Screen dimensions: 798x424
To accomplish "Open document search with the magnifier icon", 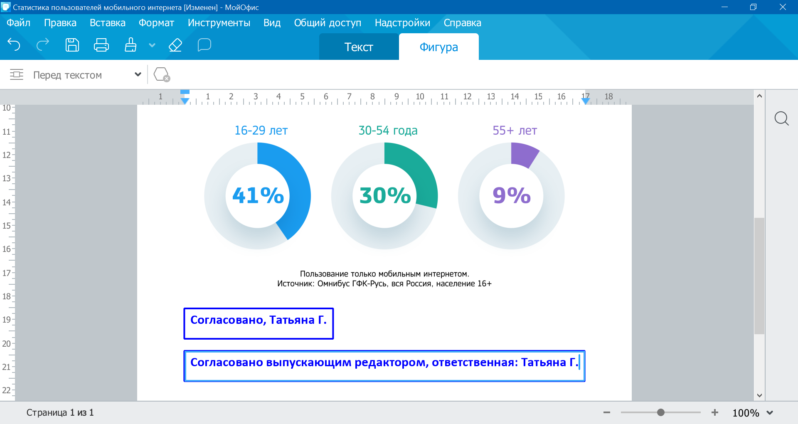I will coord(782,119).
